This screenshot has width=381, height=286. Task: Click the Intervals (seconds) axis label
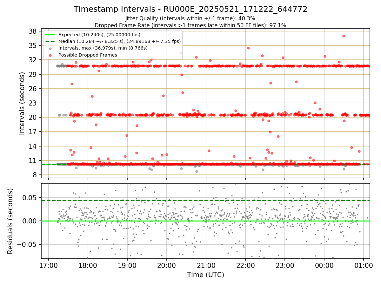click(22, 103)
